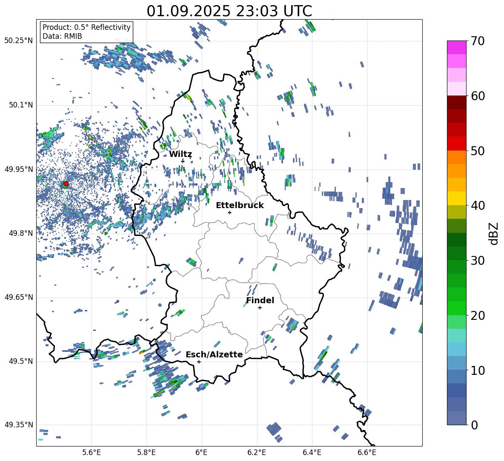Click the plus marker below Ettelbruck
504x461 pixels.
[229, 212]
